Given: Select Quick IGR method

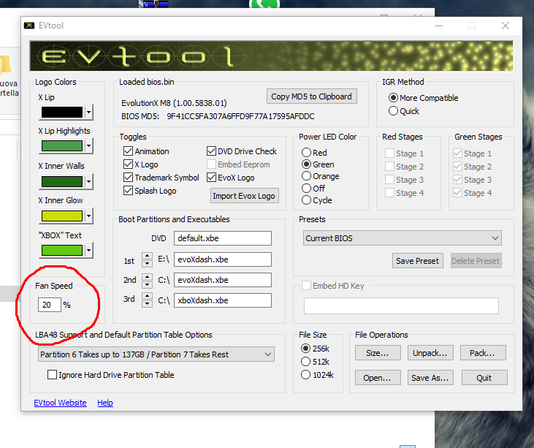Looking at the screenshot, I should 393,111.
